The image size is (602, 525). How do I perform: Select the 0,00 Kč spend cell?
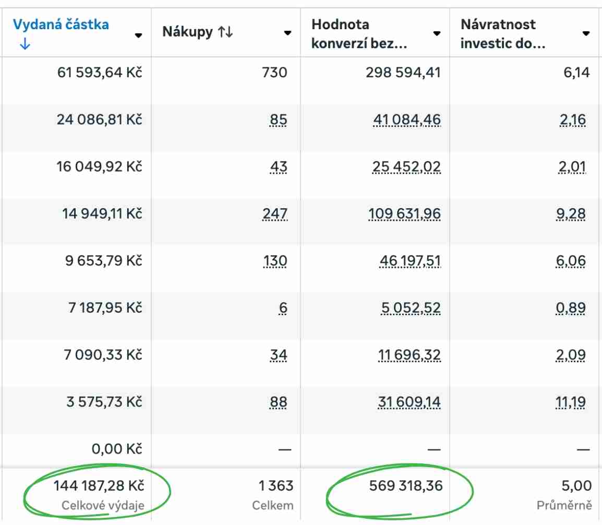pyautogui.click(x=117, y=449)
